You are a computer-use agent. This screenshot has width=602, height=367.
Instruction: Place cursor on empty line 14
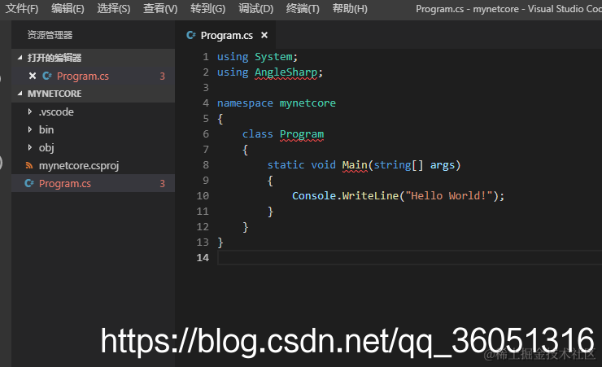(410, 258)
